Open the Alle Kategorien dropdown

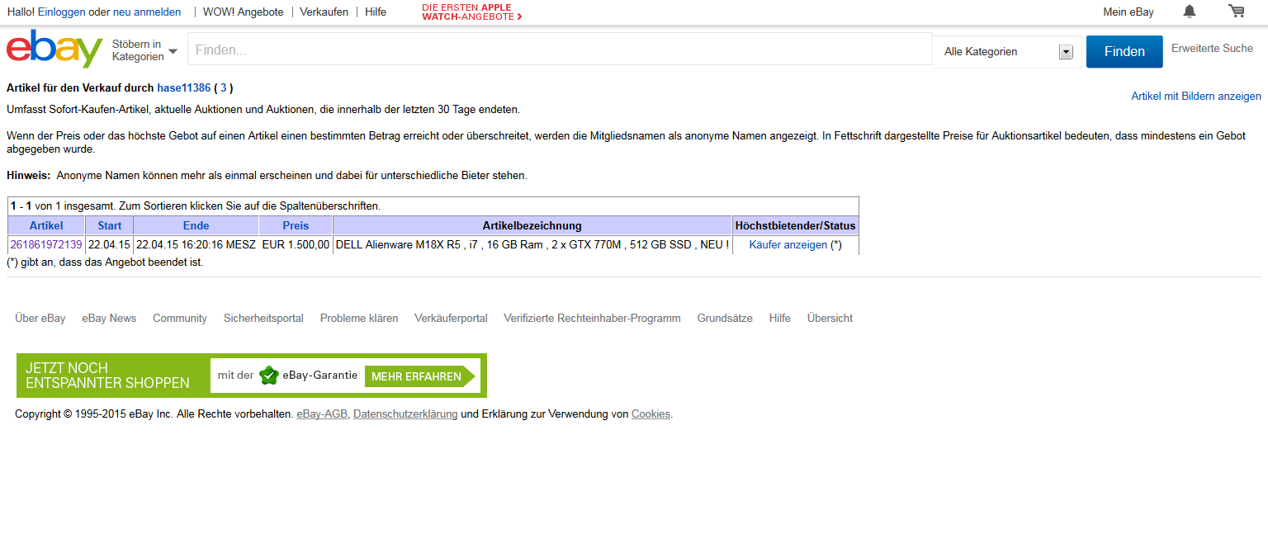click(1007, 52)
